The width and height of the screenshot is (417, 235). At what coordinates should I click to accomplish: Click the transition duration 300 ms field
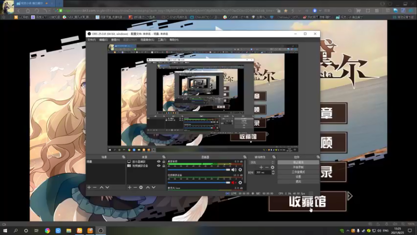(263, 173)
